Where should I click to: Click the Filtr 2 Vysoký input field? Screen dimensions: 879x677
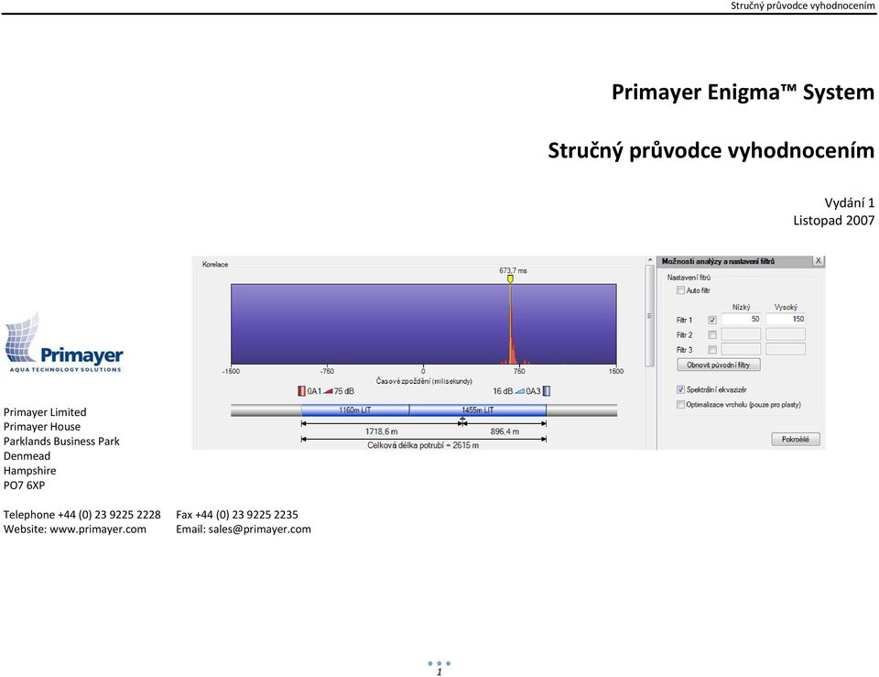pyautogui.click(x=786, y=334)
